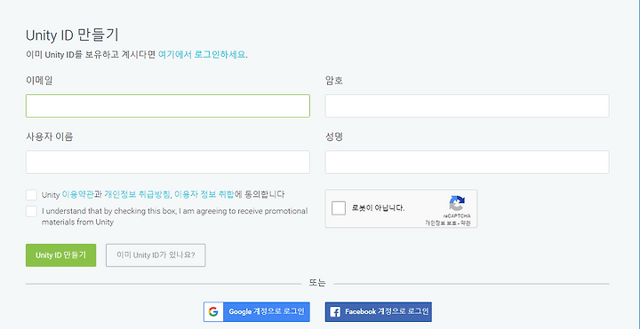This screenshot has width=640, height=329.
Task: Open the 개인정보 취급방침 link
Action: pyautogui.click(x=137, y=194)
